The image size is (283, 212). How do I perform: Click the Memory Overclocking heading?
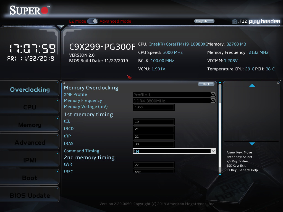(x=91, y=88)
